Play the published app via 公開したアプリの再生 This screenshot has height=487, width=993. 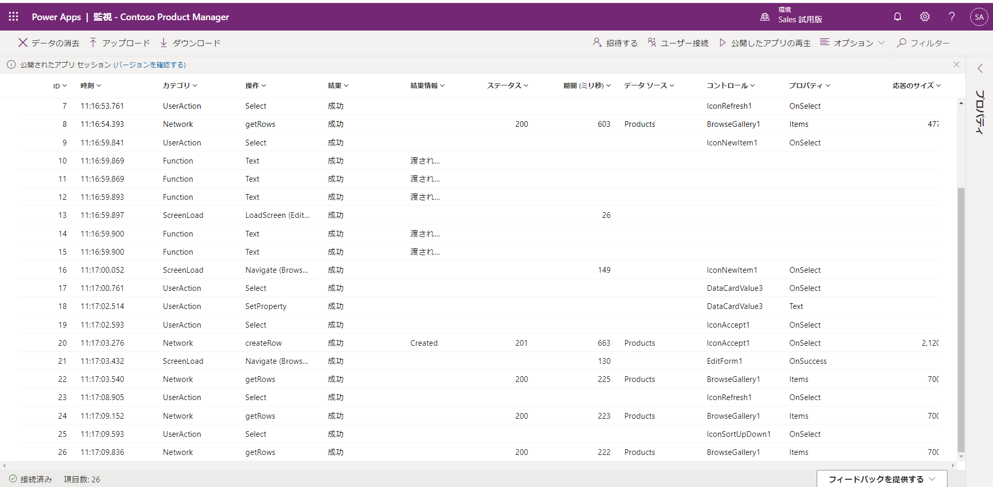pos(765,43)
